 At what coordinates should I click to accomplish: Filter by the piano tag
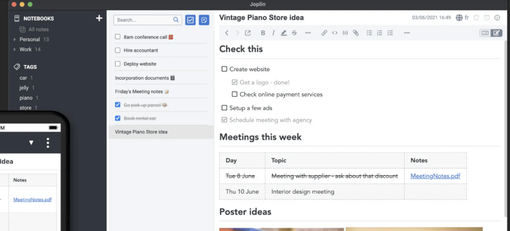click(26, 98)
